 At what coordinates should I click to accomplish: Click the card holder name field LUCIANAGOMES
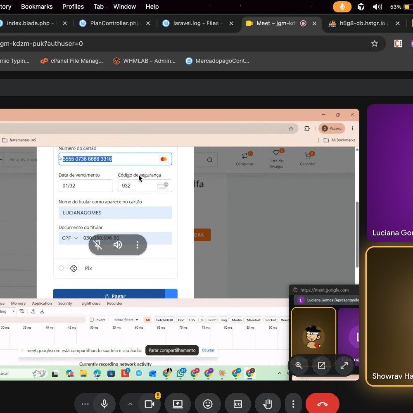tap(115, 213)
